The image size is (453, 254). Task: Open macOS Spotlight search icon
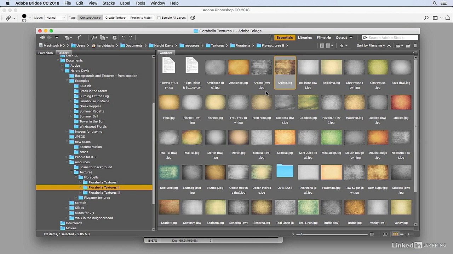click(435, 3)
